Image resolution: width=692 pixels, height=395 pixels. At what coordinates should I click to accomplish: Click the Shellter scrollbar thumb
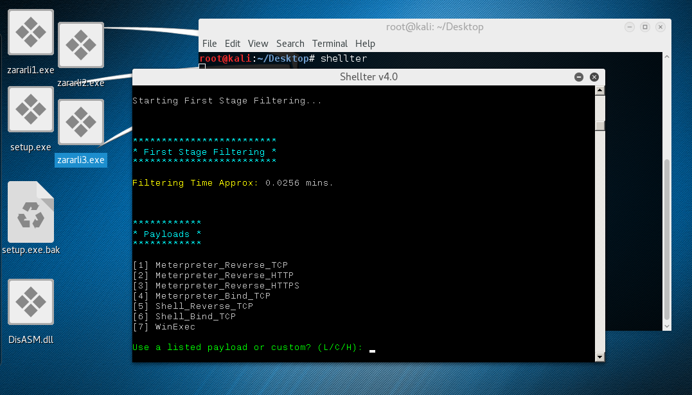point(600,125)
